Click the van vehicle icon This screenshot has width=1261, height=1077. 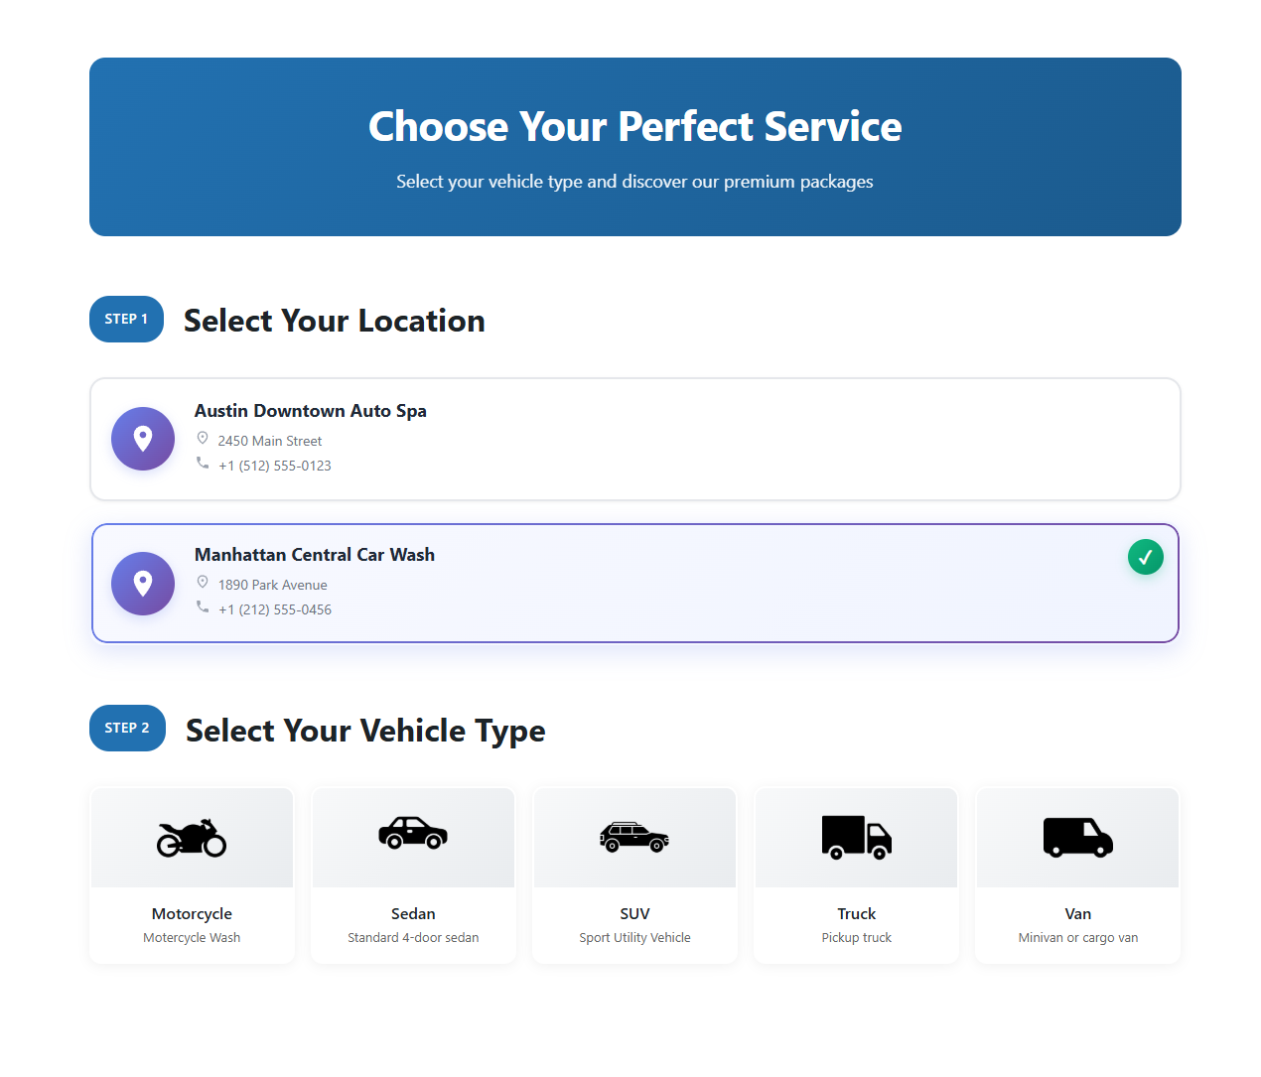coord(1077,837)
